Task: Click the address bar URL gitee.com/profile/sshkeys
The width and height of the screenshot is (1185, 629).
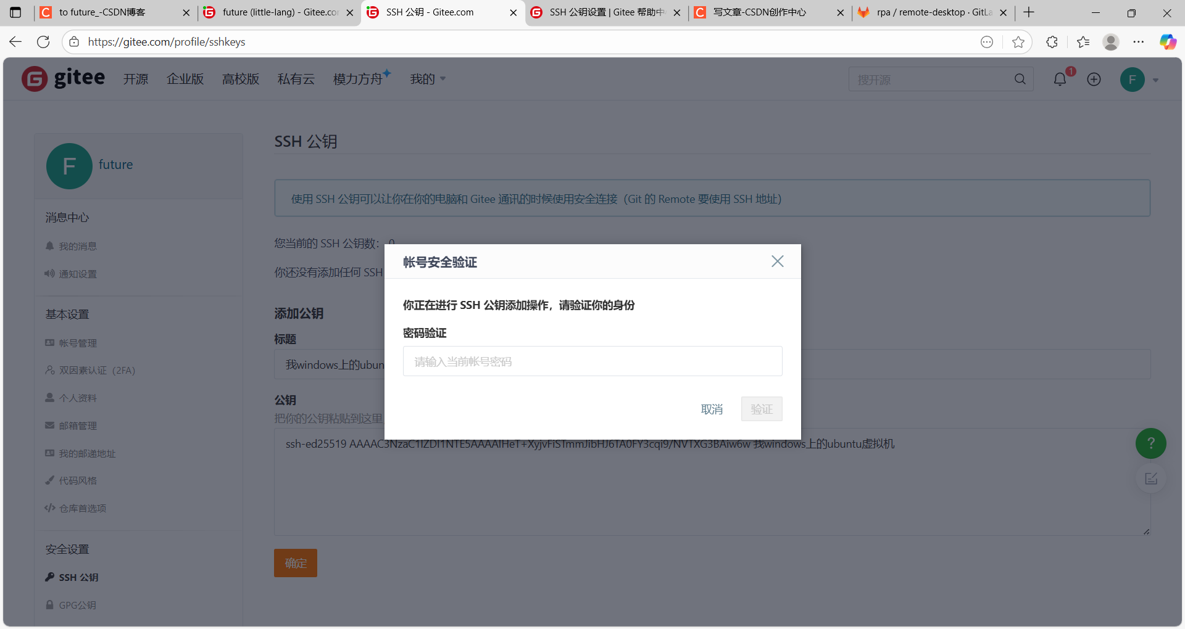Action: pos(167,42)
